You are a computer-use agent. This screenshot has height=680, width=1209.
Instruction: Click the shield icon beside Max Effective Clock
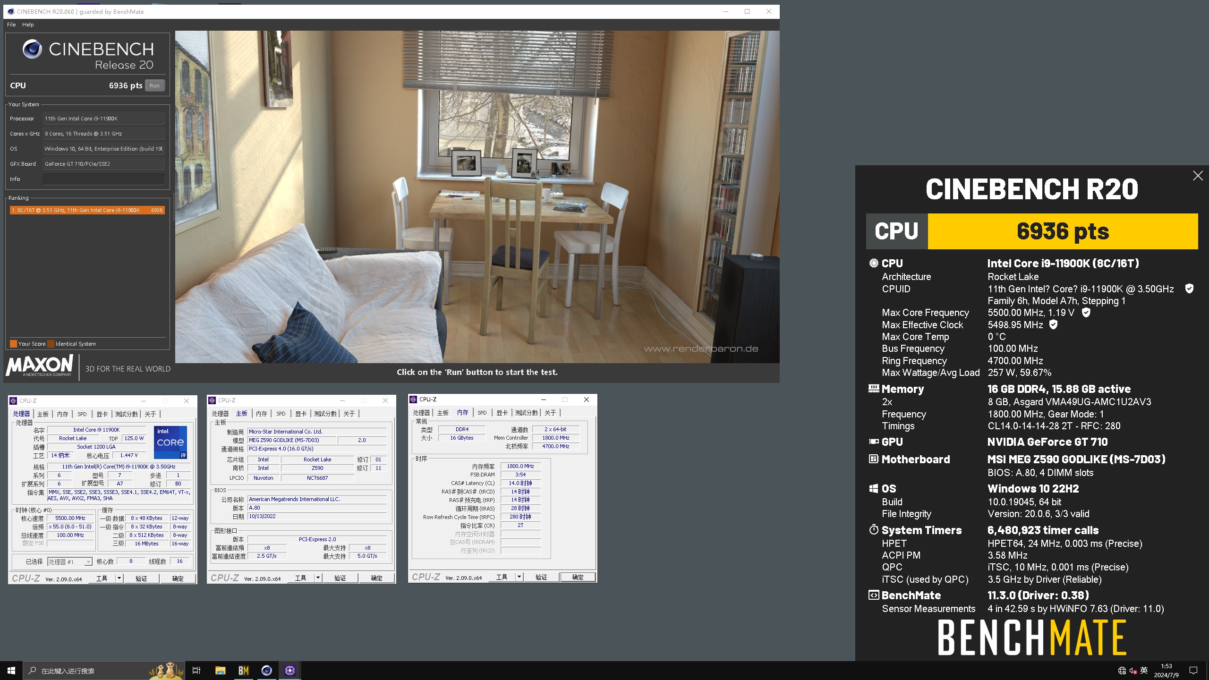pyautogui.click(x=1053, y=324)
